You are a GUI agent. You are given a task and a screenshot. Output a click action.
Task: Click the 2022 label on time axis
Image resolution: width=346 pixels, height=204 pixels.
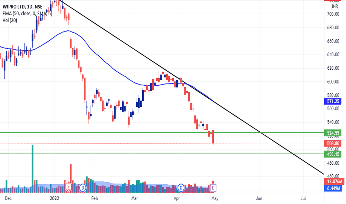pyautogui.click(x=55, y=198)
